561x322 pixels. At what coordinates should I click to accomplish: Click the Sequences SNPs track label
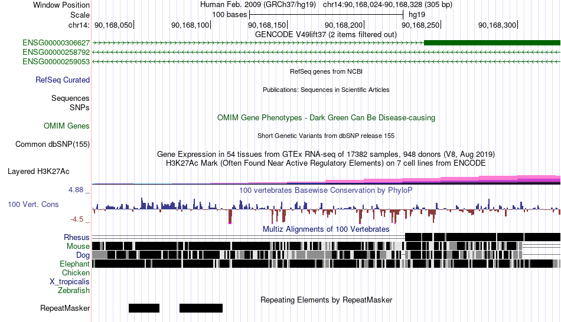point(70,103)
